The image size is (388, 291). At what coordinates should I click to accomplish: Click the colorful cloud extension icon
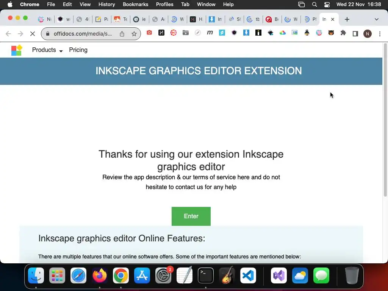pos(283,33)
